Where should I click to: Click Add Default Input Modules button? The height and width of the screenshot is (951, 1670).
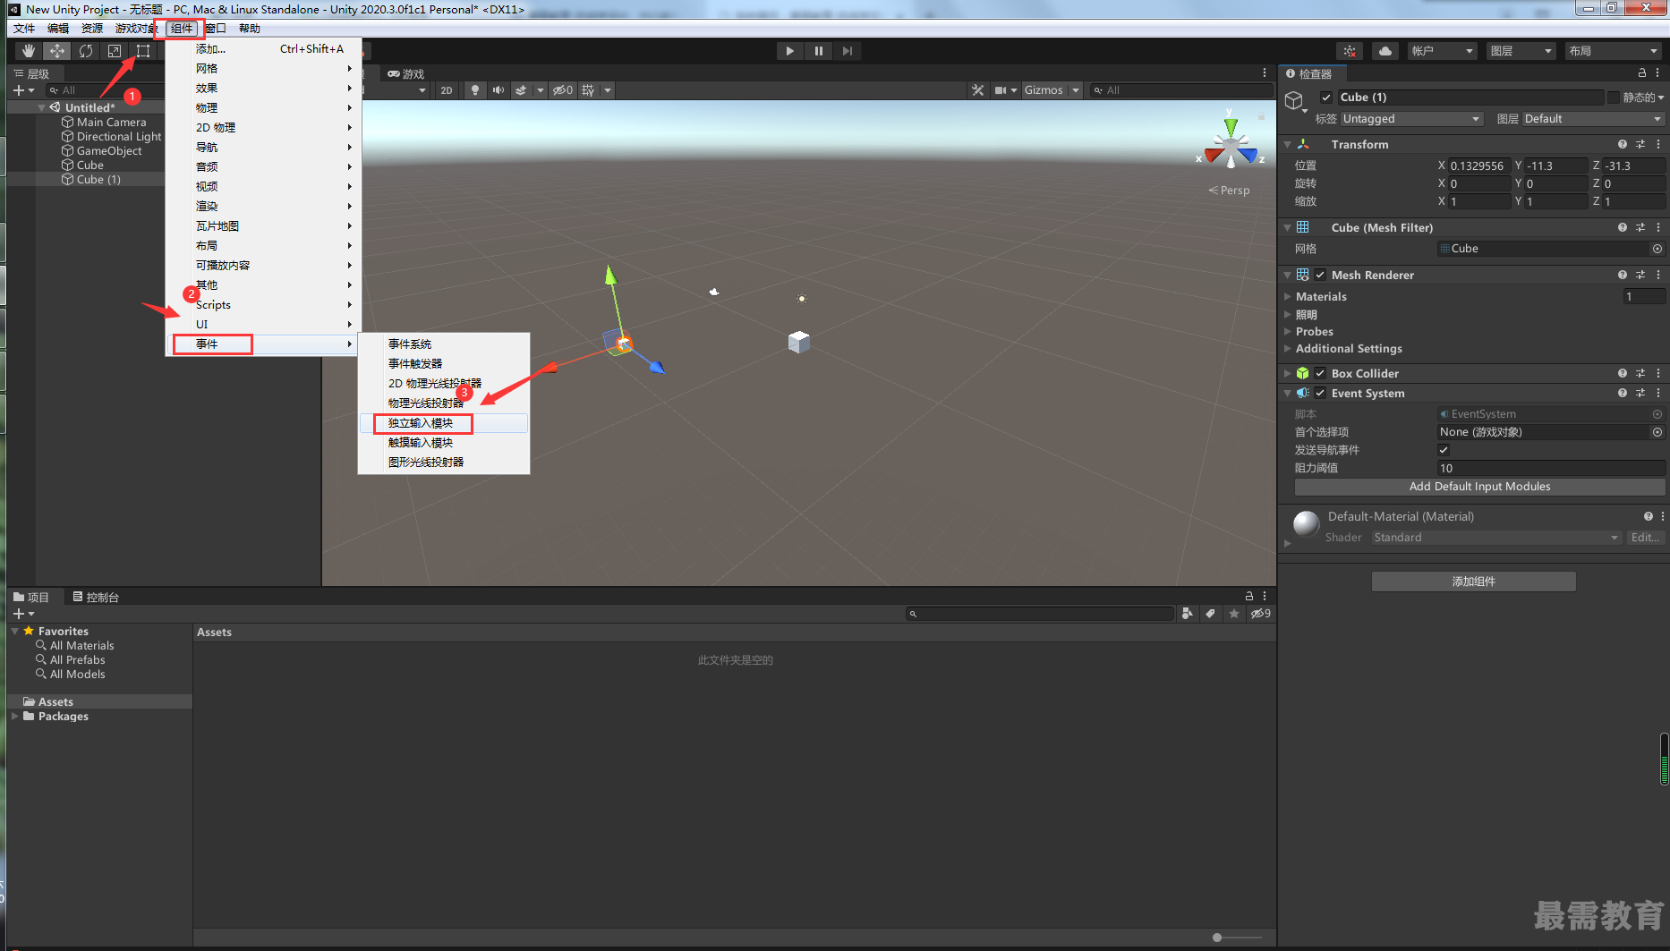tap(1479, 487)
